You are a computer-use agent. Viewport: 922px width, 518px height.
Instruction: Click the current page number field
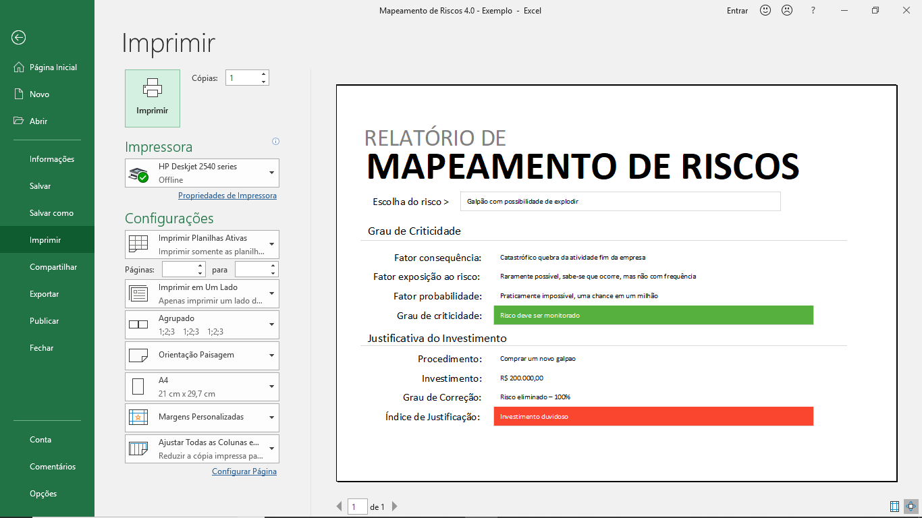click(x=357, y=507)
